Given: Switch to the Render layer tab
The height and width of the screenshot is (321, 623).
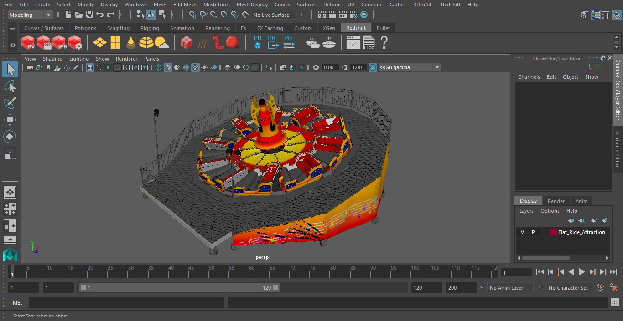Looking at the screenshot, I should coord(556,201).
